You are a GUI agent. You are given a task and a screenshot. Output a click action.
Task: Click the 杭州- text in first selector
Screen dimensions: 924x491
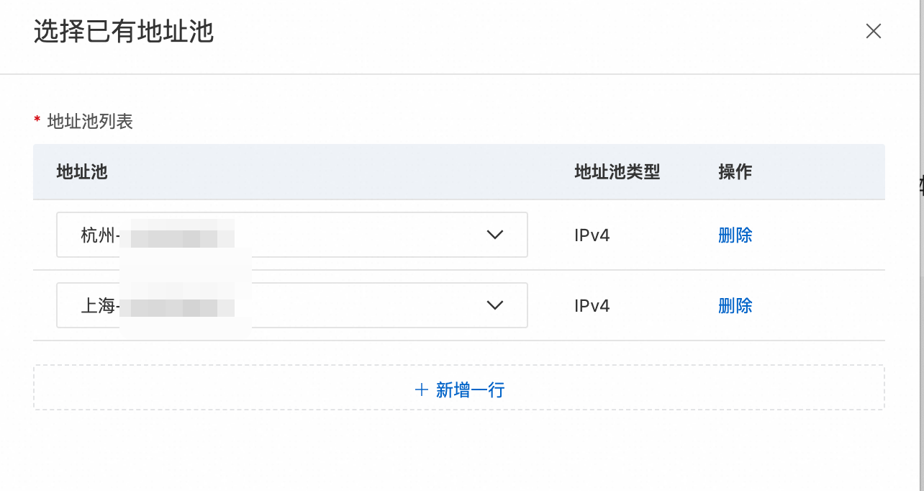click(100, 235)
